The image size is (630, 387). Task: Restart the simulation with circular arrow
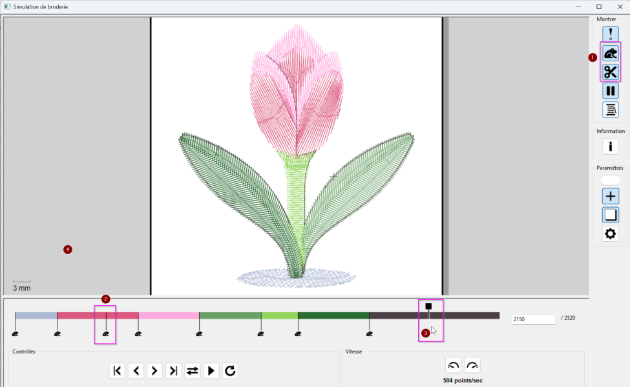click(x=230, y=371)
